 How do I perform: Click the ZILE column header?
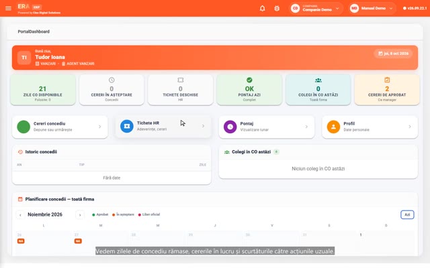(x=203, y=165)
